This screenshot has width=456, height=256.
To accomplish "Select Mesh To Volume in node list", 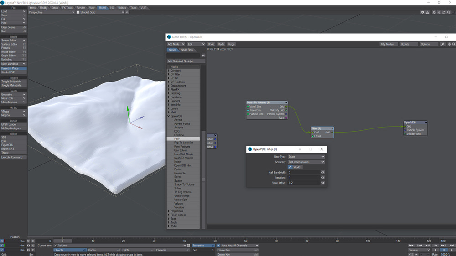I will point(183,158).
